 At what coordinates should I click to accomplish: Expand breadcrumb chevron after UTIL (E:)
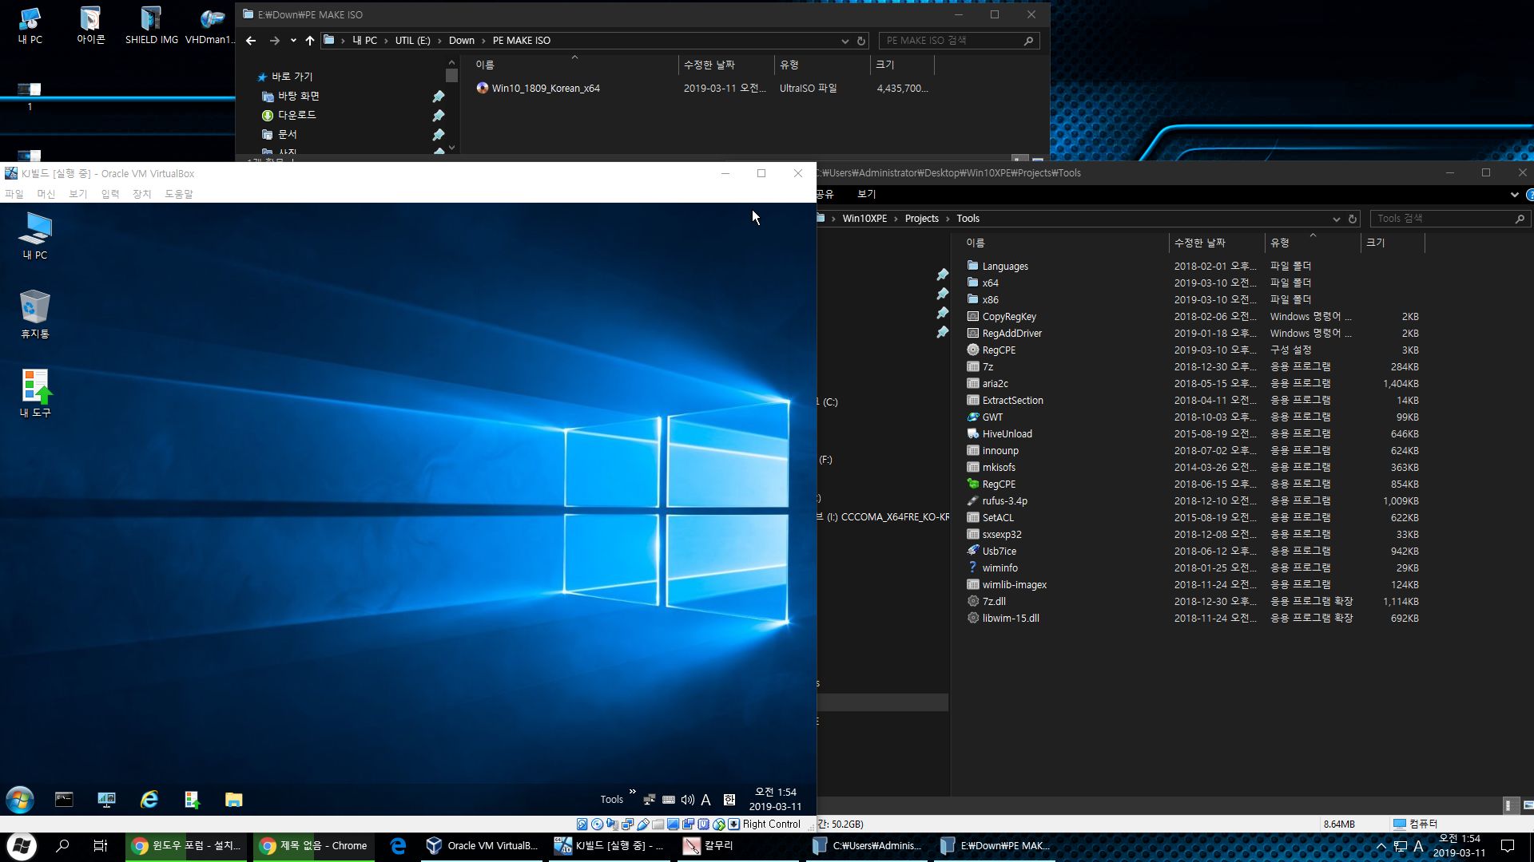pos(439,41)
